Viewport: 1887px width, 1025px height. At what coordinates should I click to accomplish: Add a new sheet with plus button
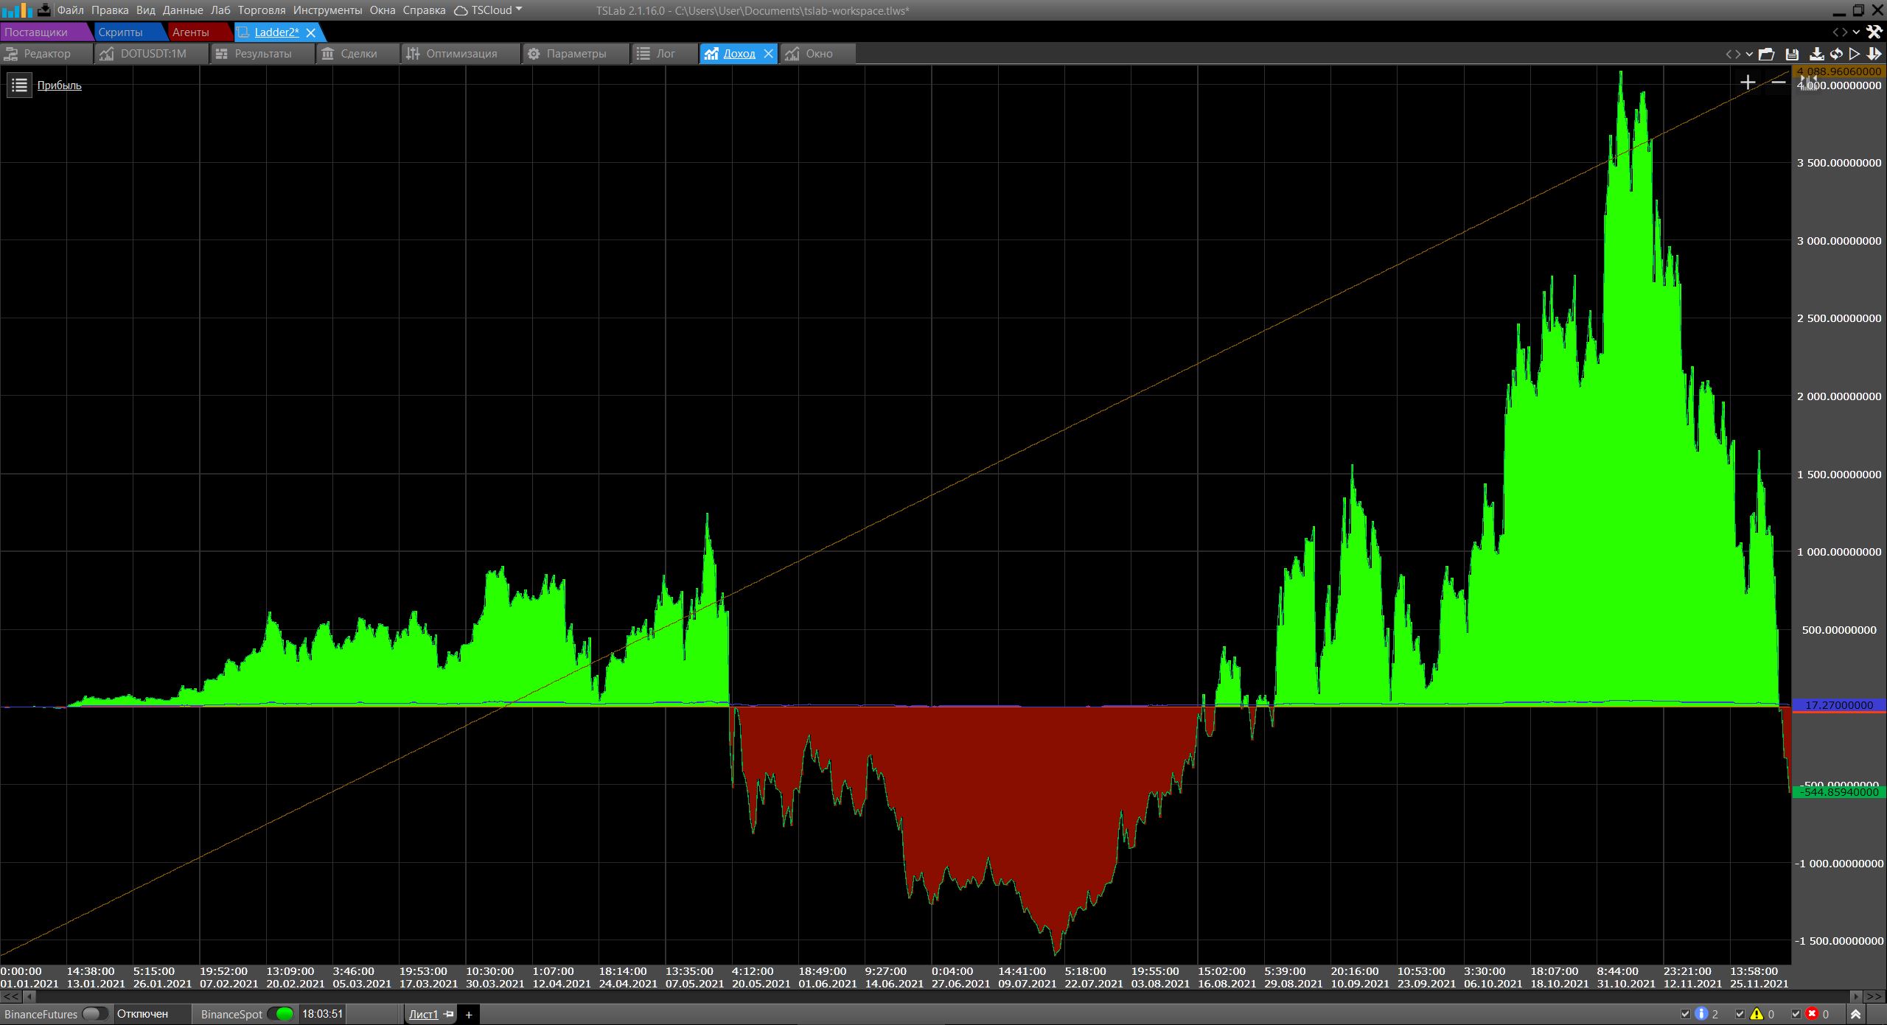point(468,1015)
